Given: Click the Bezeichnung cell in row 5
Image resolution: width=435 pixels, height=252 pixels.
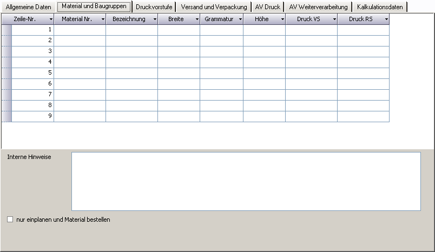Looking at the screenshot, I should tap(131, 73).
